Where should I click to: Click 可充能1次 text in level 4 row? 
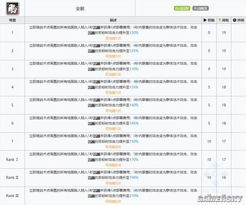[113, 93]
